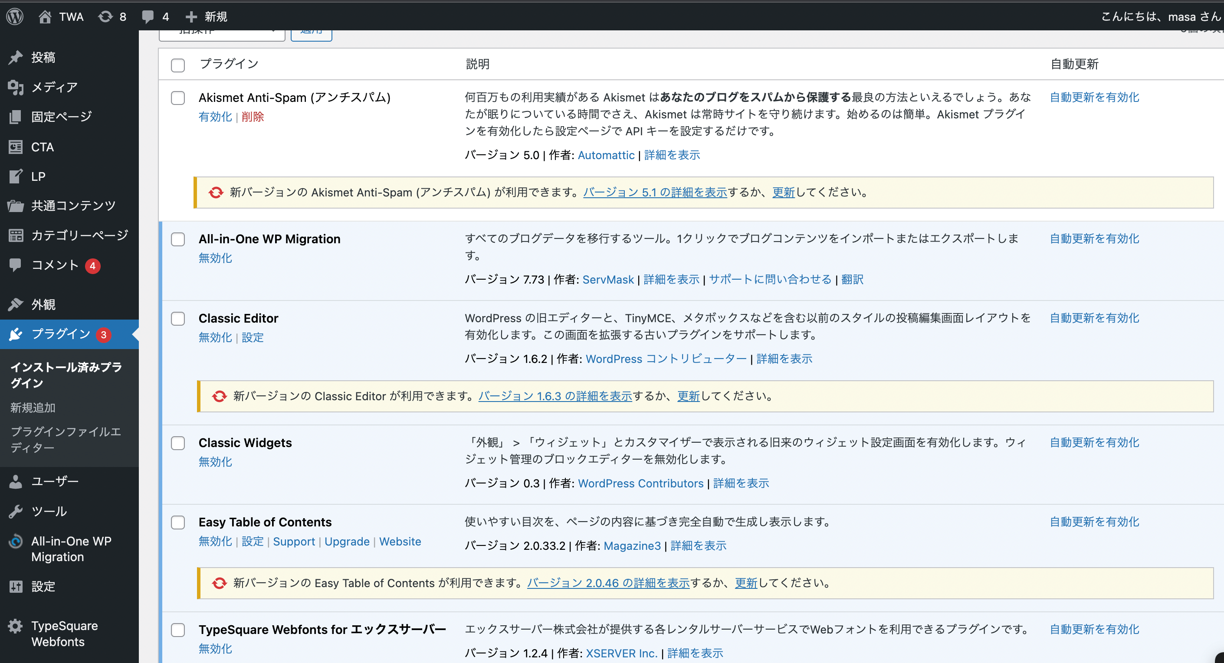Delete Akismet via 削除 link
This screenshot has width=1224, height=663.
coord(253,117)
